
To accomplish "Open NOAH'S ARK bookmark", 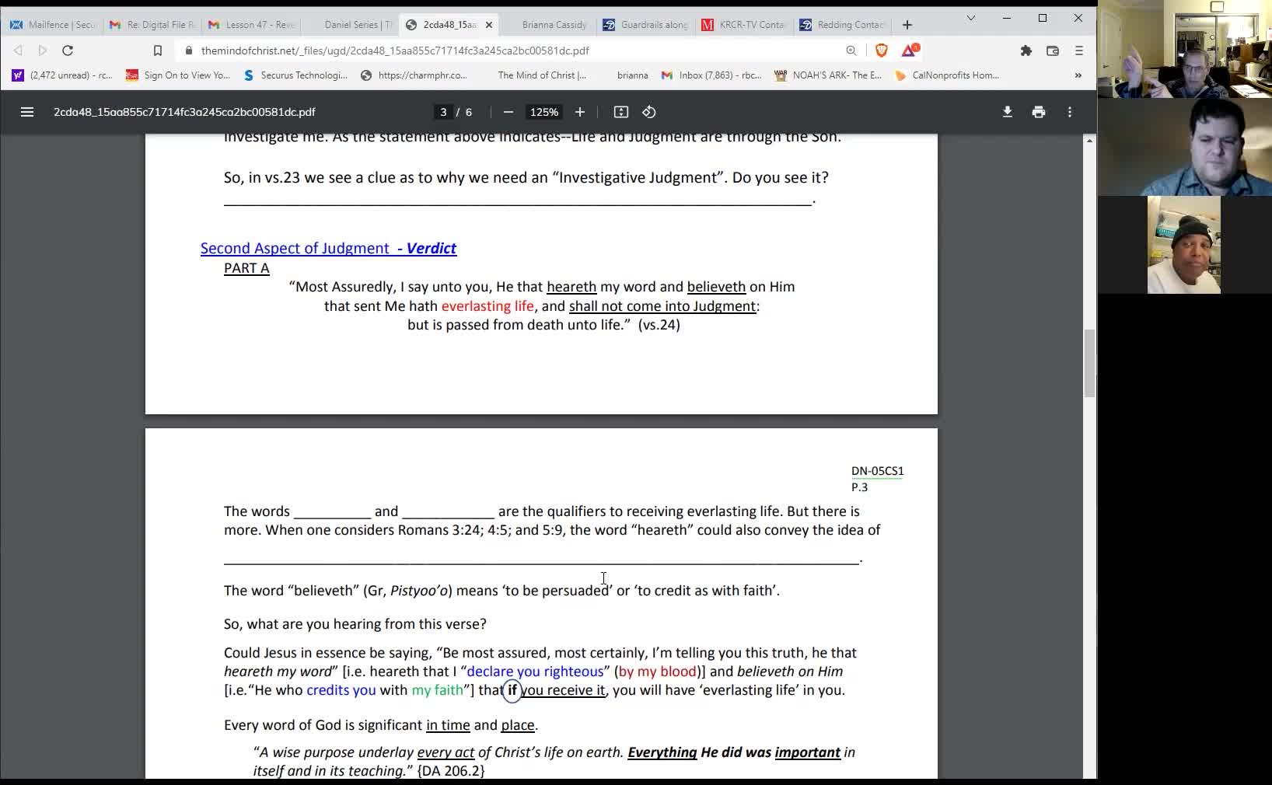I will click(x=828, y=75).
